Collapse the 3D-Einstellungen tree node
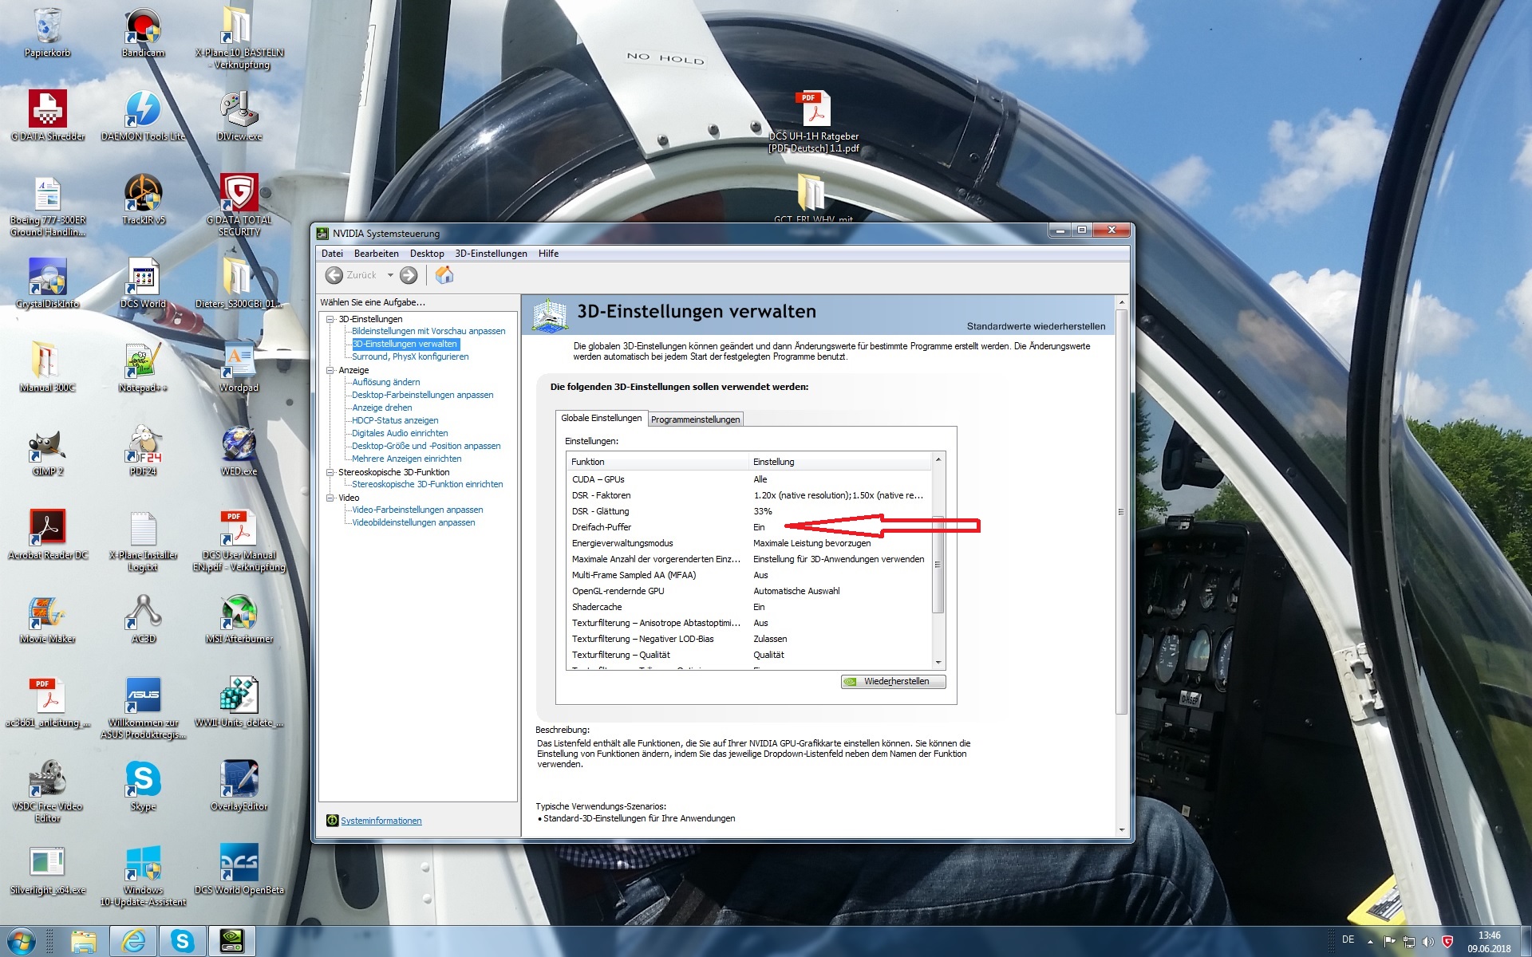 (x=330, y=319)
